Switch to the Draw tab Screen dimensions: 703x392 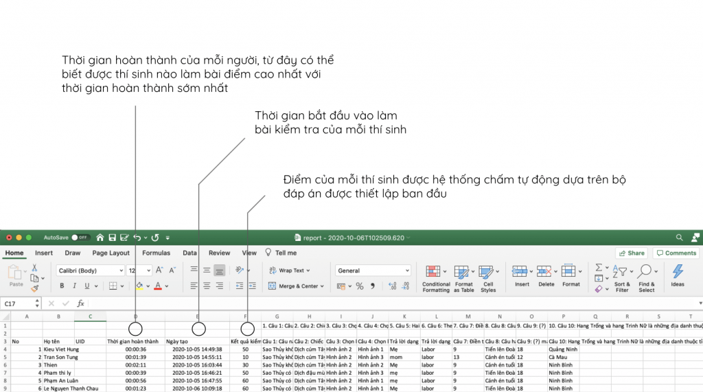(x=73, y=253)
